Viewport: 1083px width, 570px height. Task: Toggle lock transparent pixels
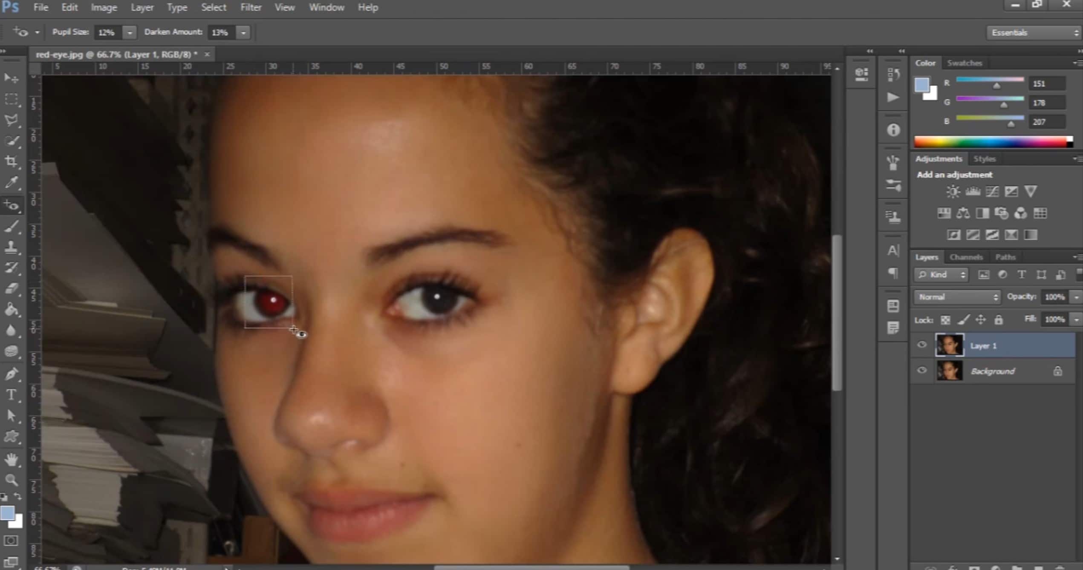click(945, 320)
